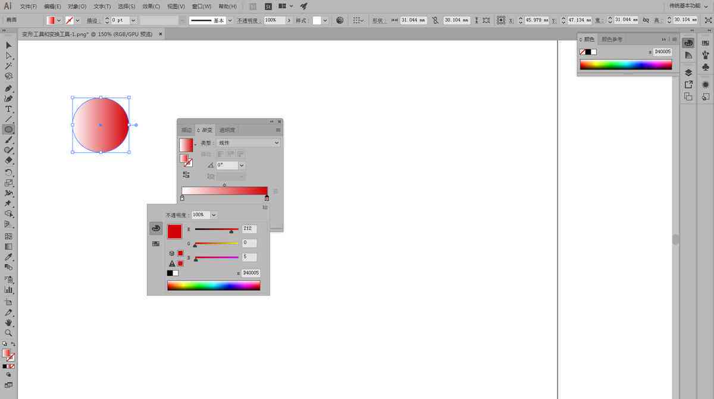Select the Gradient tool in toolbar
The image size is (714, 399).
tap(9, 246)
